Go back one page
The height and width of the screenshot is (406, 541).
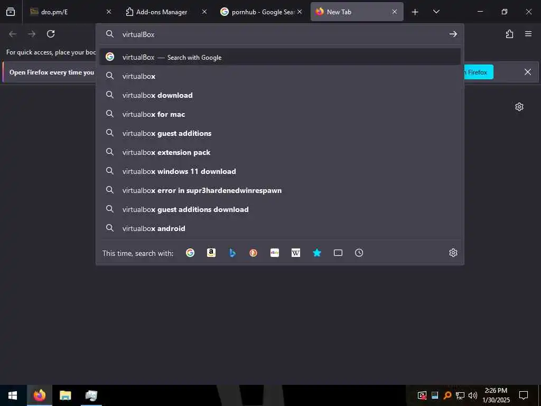[x=13, y=34]
